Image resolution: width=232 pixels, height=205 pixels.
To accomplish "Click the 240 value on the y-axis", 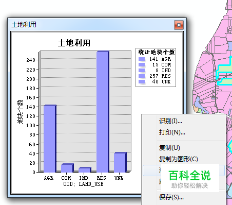I will click(x=31, y=60).
